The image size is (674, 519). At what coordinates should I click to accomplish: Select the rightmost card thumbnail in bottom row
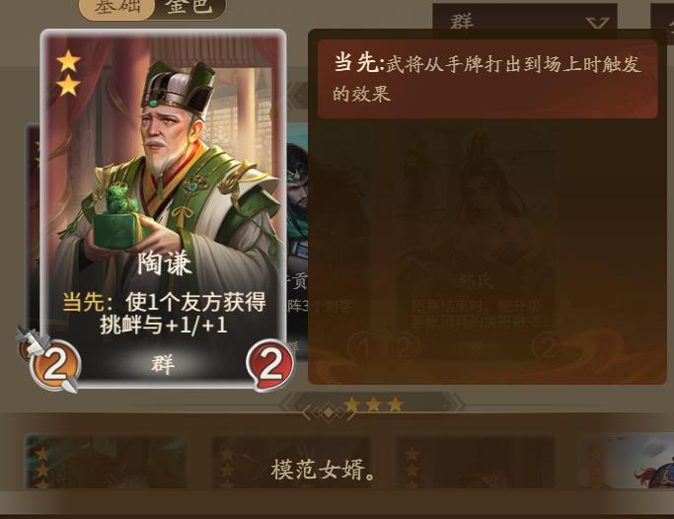click(x=627, y=462)
